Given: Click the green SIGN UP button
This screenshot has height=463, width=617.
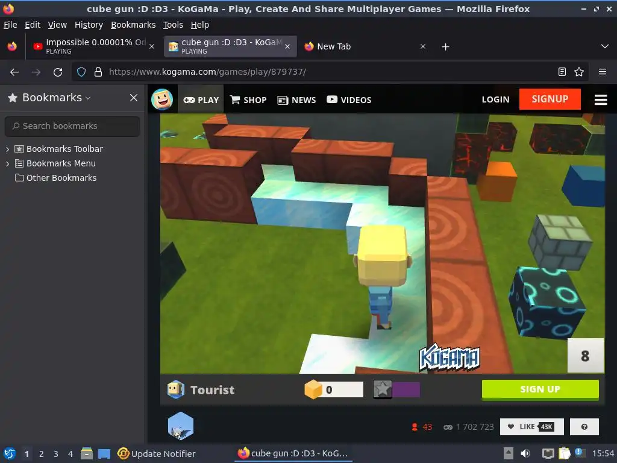Looking at the screenshot, I should click(540, 389).
